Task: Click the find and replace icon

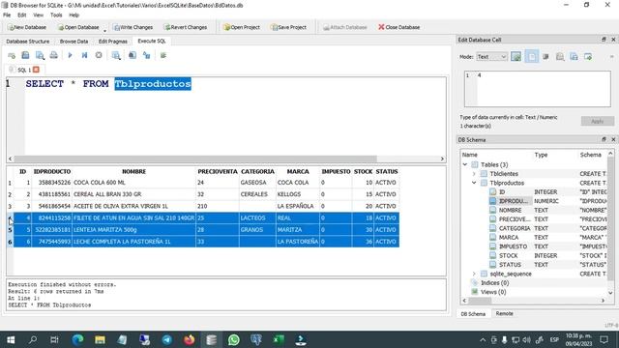Action: [x=146, y=55]
